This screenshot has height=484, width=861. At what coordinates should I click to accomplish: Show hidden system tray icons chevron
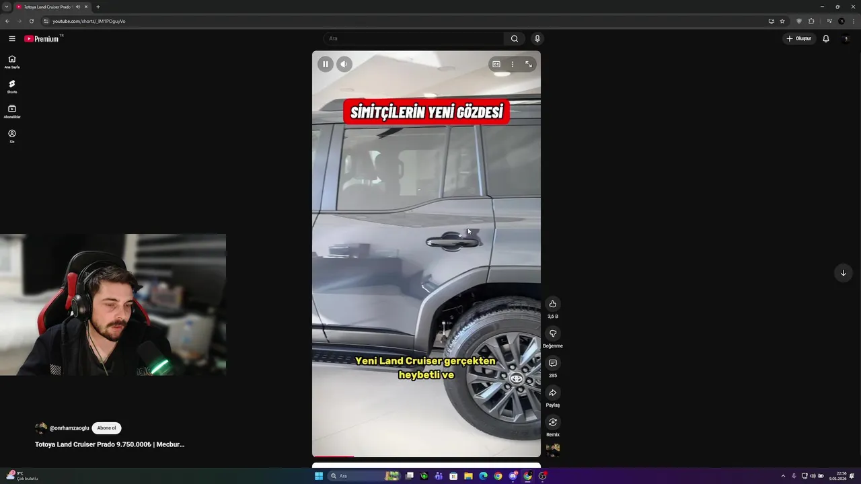pos(783,476)
